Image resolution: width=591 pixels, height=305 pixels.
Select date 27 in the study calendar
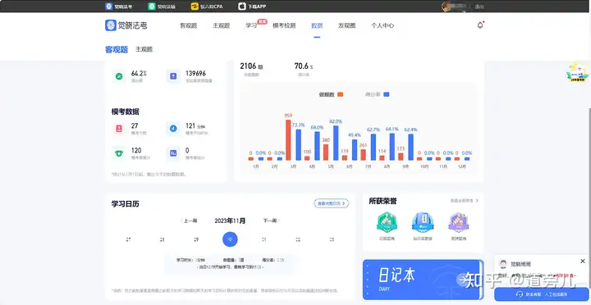(x=129, y=239)
